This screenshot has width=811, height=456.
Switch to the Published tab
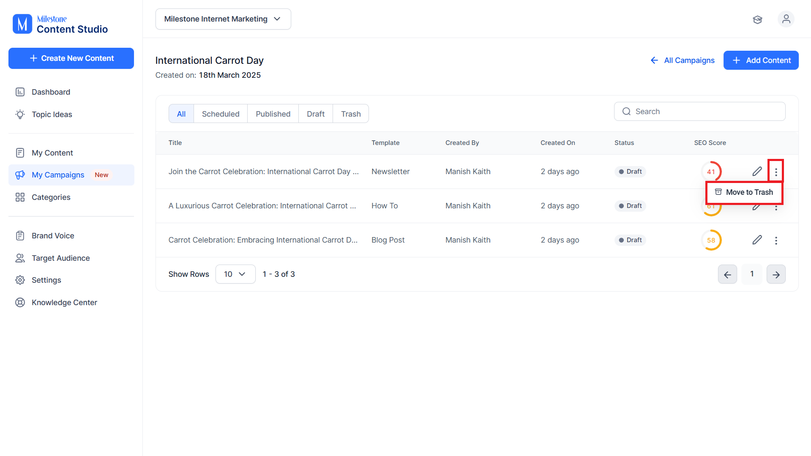pyautogui.click(x=273, y=114)
